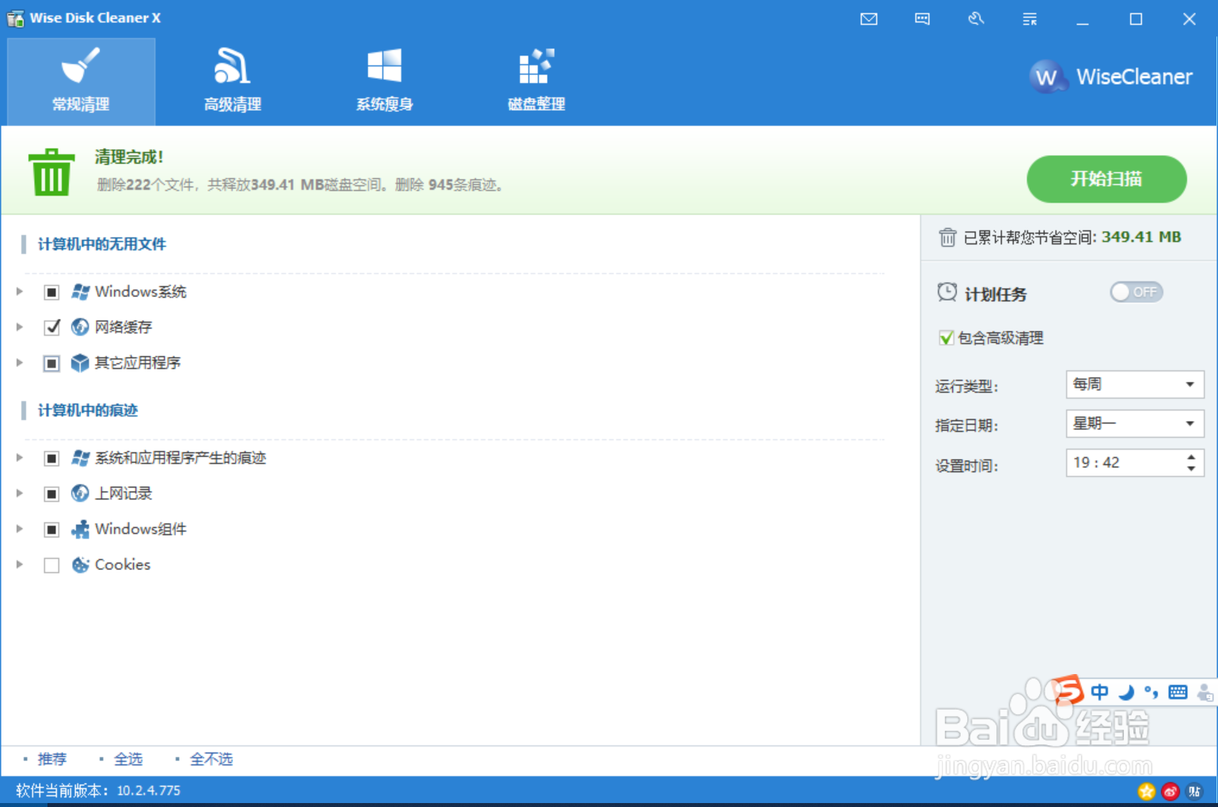
Task: Switch to the 磁盘整理 tab
Action: [x=537, y=81]
